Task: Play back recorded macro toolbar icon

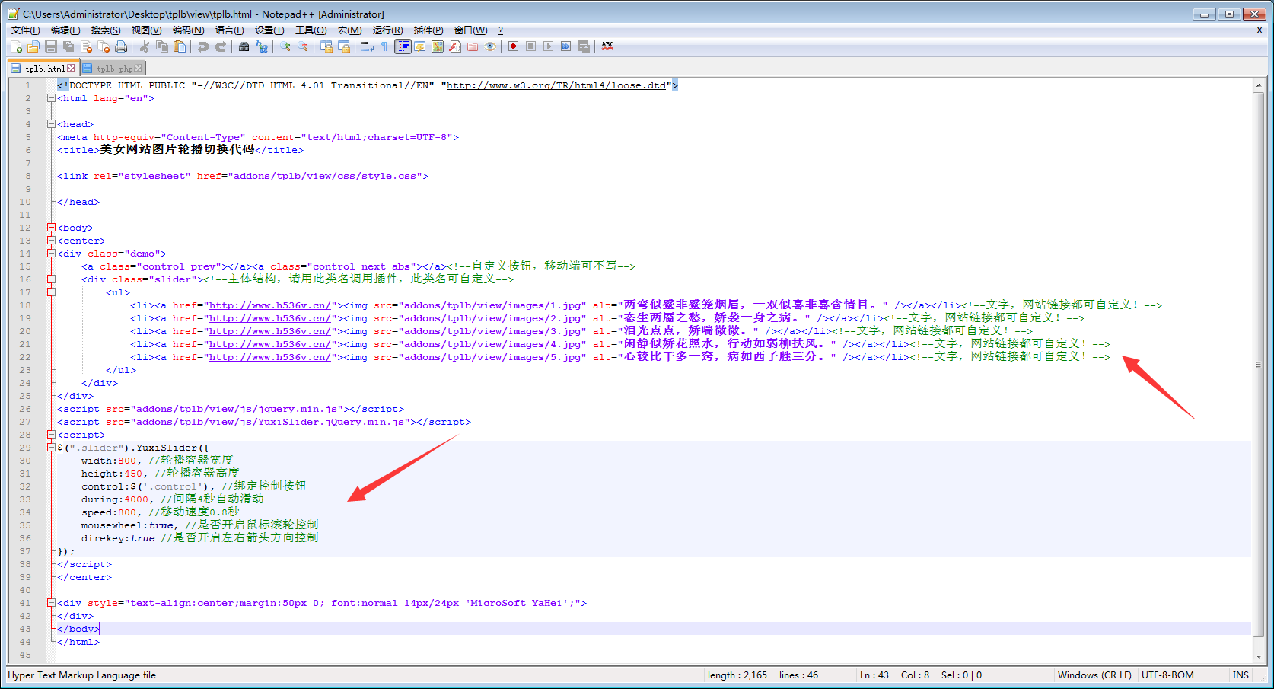Action: [x=548, y=46]
